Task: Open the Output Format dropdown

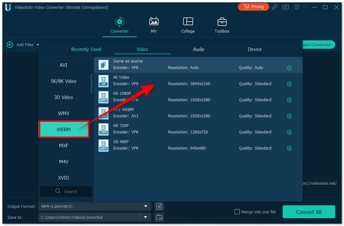Action: [95, 206]
